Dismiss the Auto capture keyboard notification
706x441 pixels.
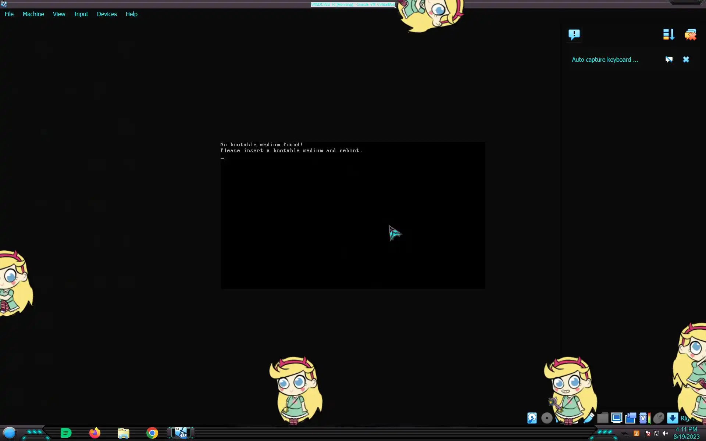click(x=686, y=60)
